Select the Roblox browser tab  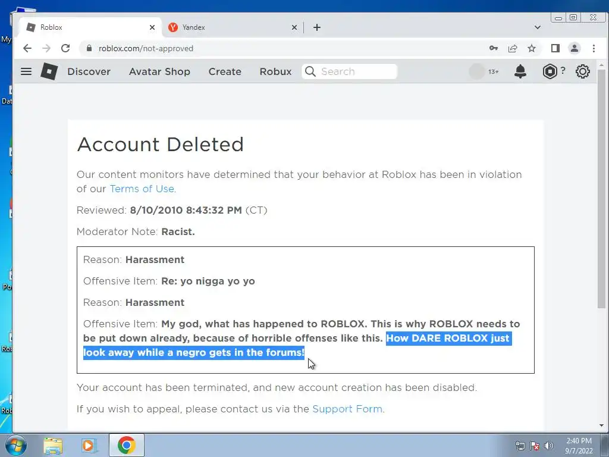(90, 27)
